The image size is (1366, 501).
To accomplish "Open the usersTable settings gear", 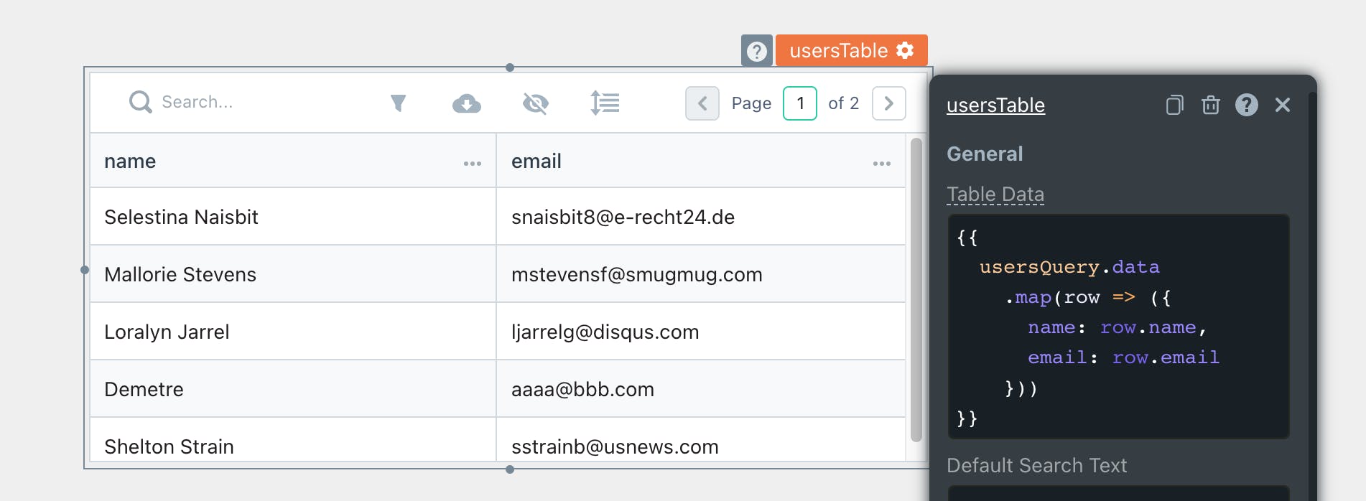I will (x=906, y=50).
